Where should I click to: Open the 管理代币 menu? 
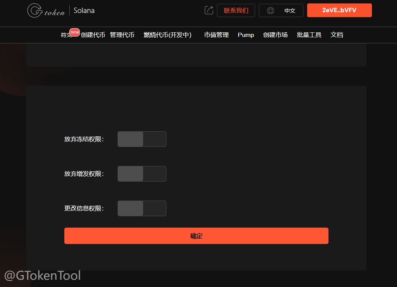pyautogui.click(x=122, y=35)
